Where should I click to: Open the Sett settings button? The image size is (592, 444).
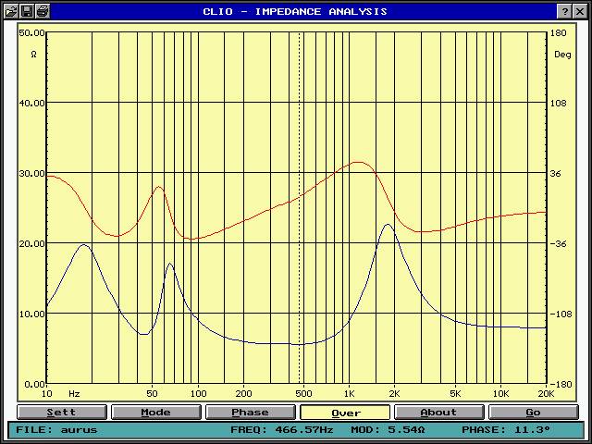(x=62, y=413)
